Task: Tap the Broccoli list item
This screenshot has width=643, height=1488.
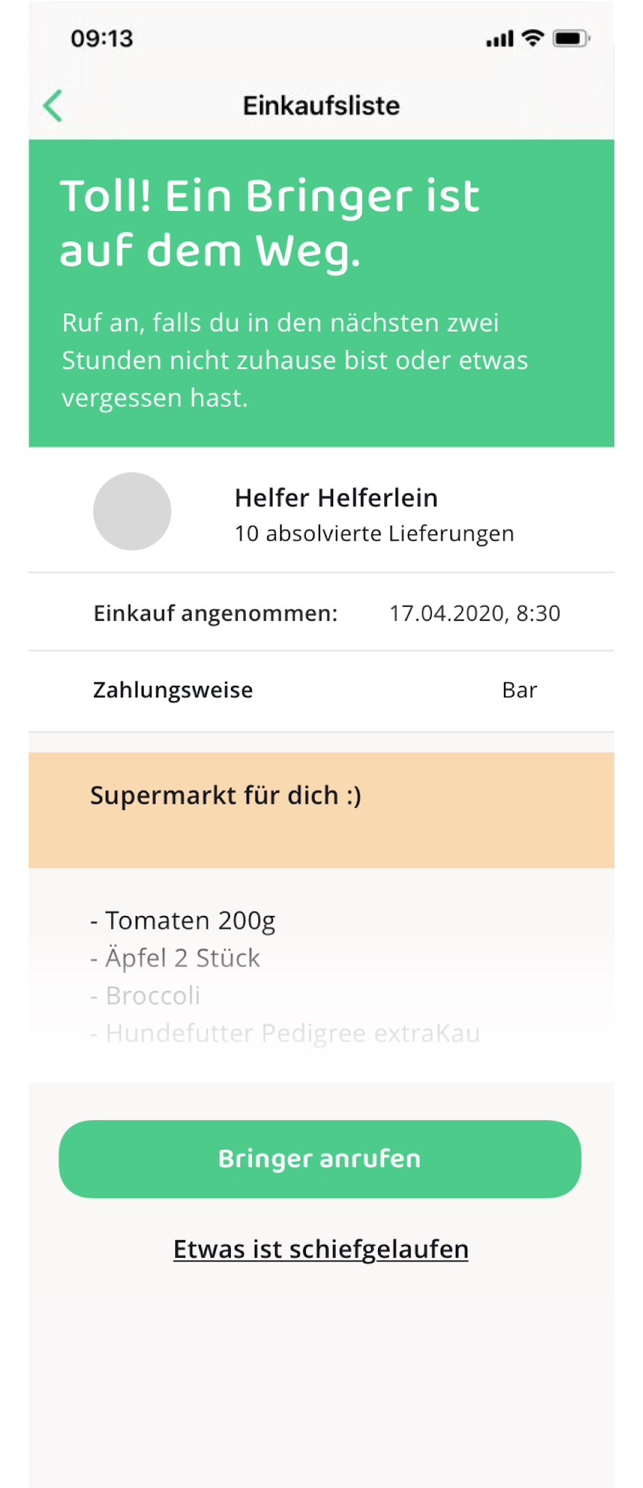Action: click(x=145, y=996)
